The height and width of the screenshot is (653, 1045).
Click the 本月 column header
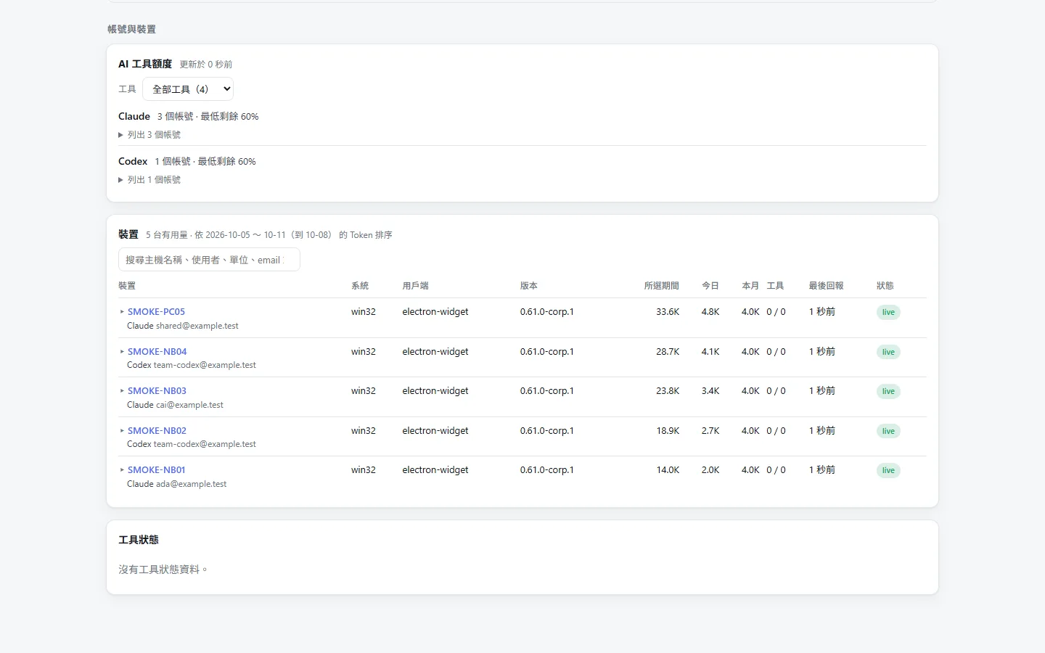click(x=750, y=286)
